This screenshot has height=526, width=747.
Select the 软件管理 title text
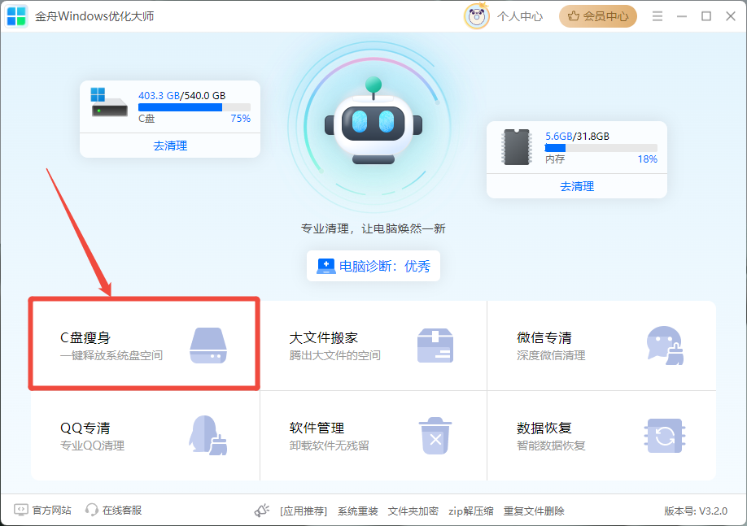pyautogui.click(x=317, y=428)
